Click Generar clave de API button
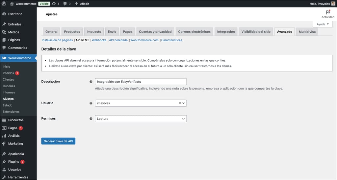 click(58, 141)
